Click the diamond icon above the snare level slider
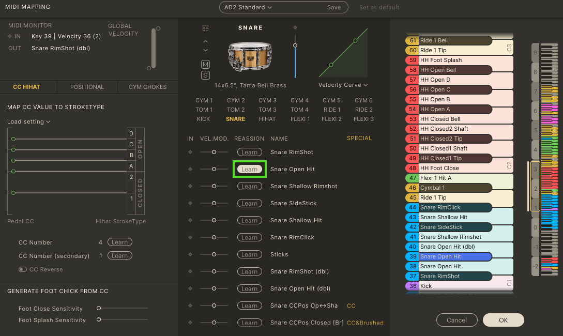The image size is (563, 336). [295, 27]
